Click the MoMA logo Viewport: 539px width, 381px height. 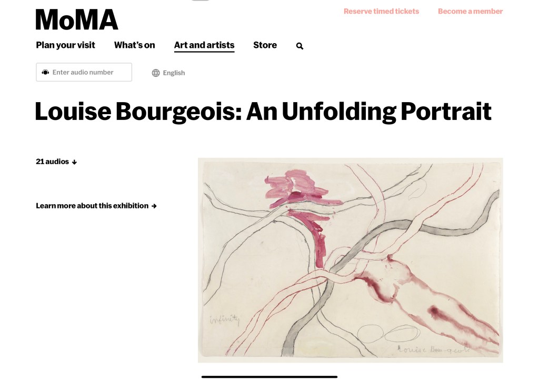point(77,20)
